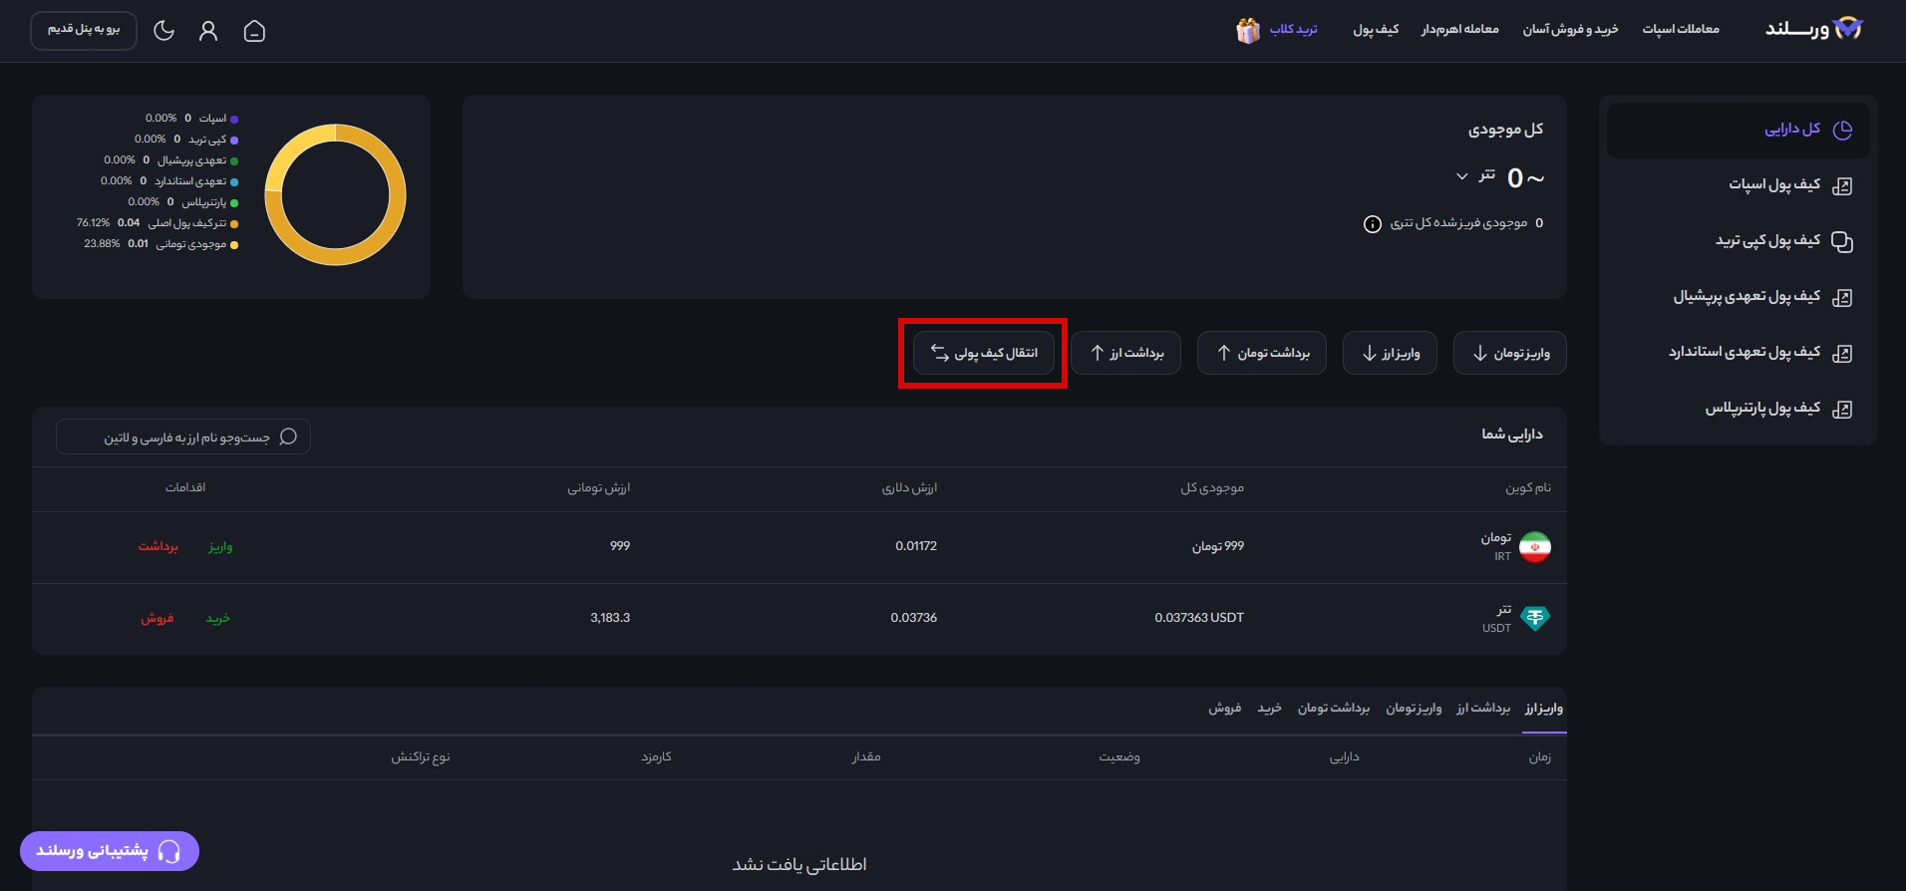Switch to the برداشت ارز tab
The image size is (1906, 891).
tap(1482, 709)
